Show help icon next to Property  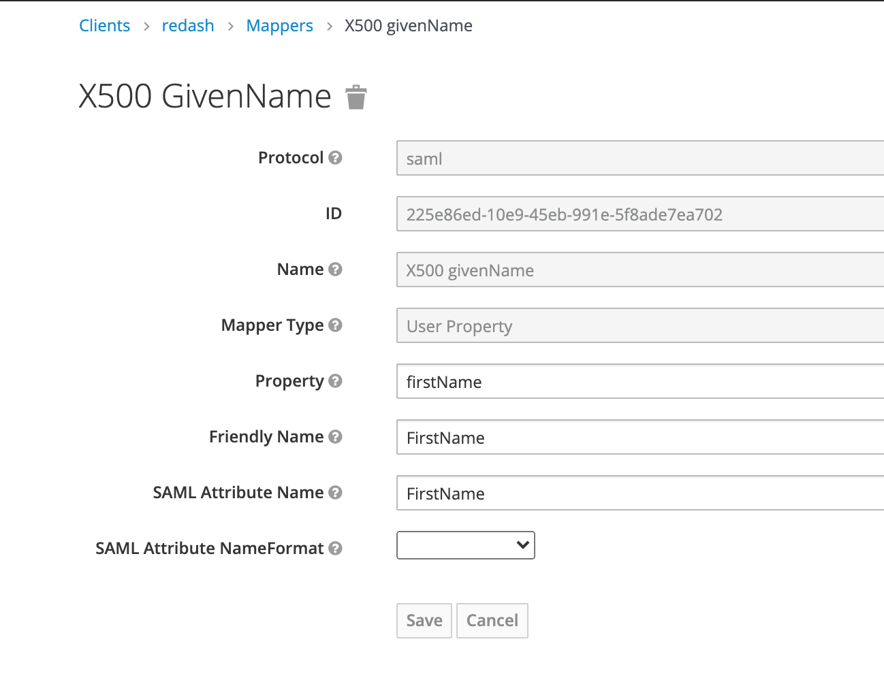pyautogui.click(x=335, y=380)
